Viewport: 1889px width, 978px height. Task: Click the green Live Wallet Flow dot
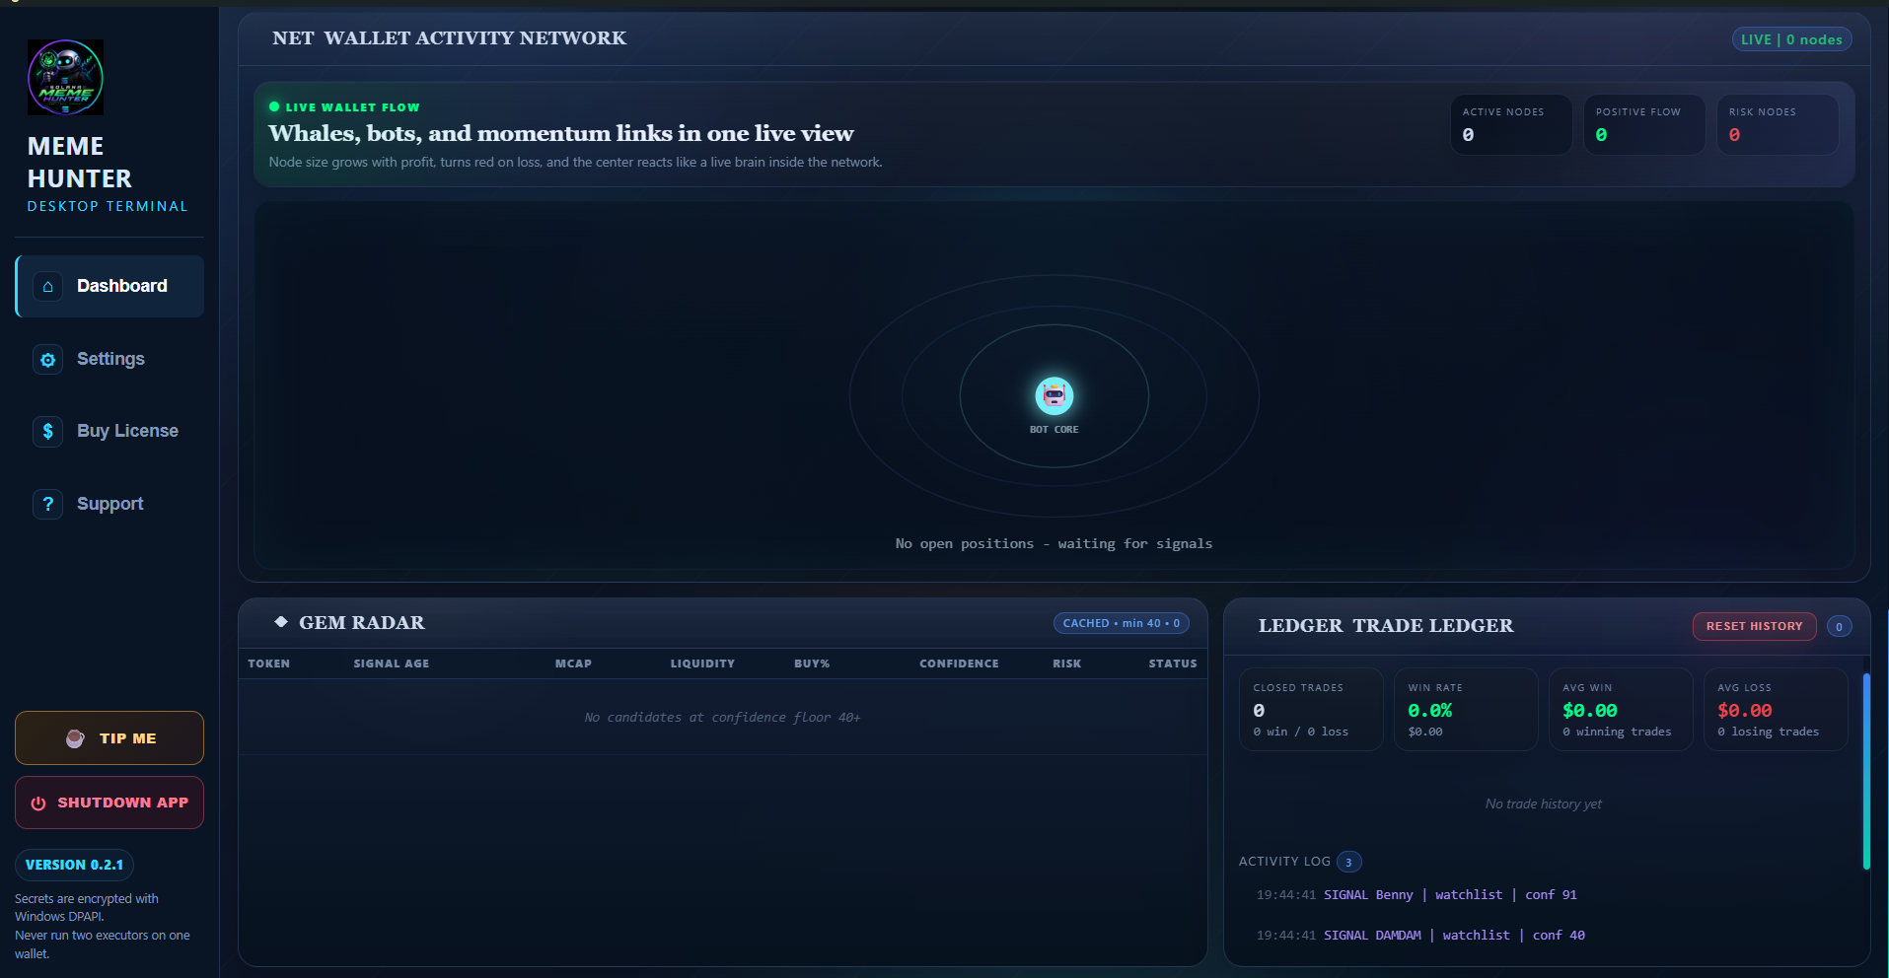[274, 106]
